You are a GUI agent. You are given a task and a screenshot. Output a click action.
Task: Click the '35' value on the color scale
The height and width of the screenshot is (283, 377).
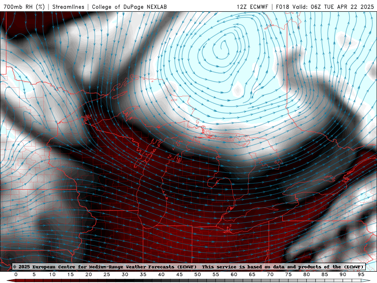point(143,275)
